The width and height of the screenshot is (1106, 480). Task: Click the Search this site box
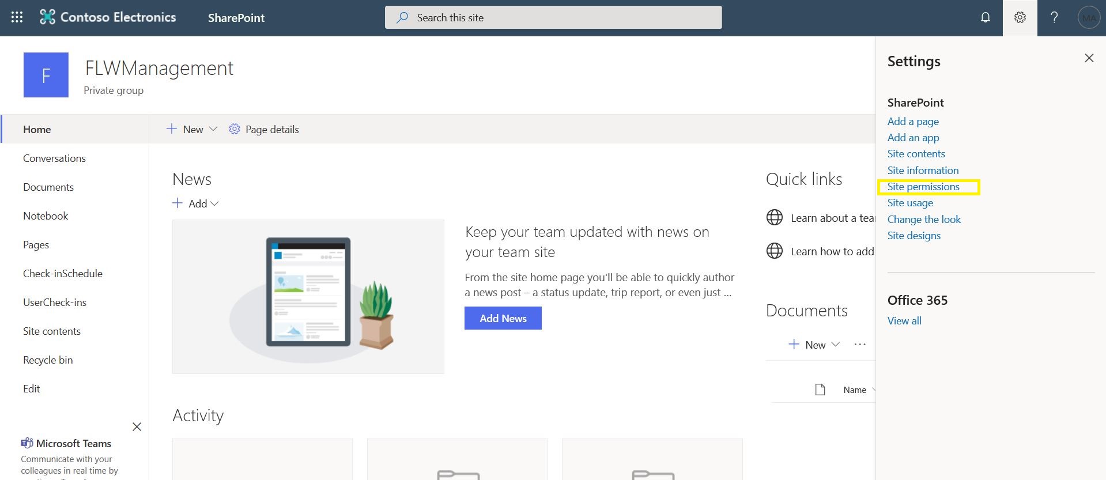point(553,17)
